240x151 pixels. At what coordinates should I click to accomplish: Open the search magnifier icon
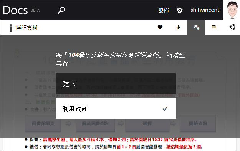pyautogui.click(x=61, y=10)
